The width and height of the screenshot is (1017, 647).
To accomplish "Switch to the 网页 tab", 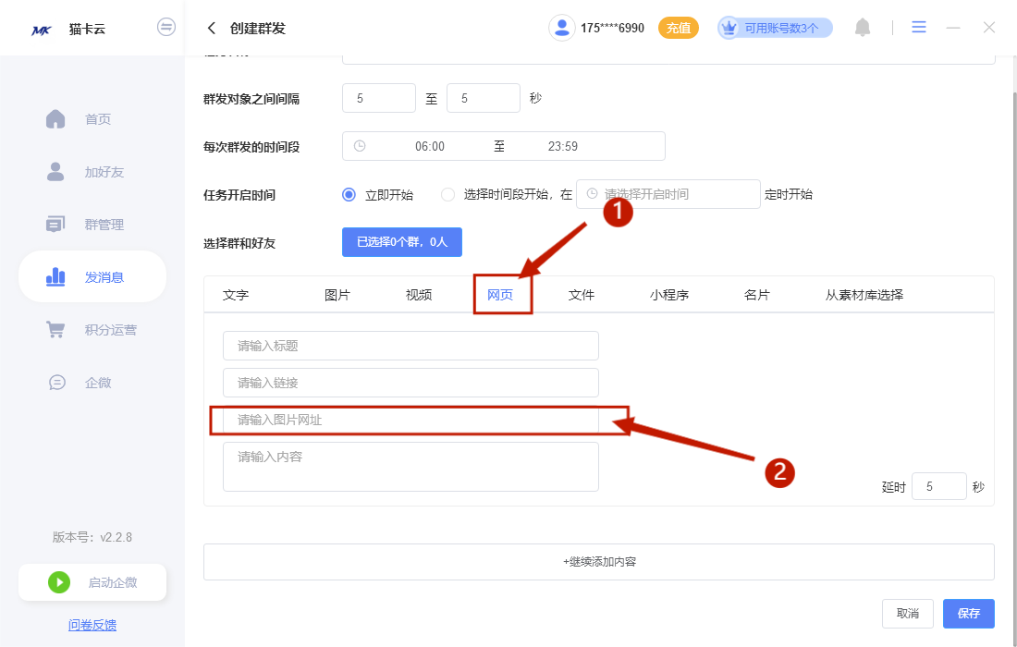I will coord(500,295).
